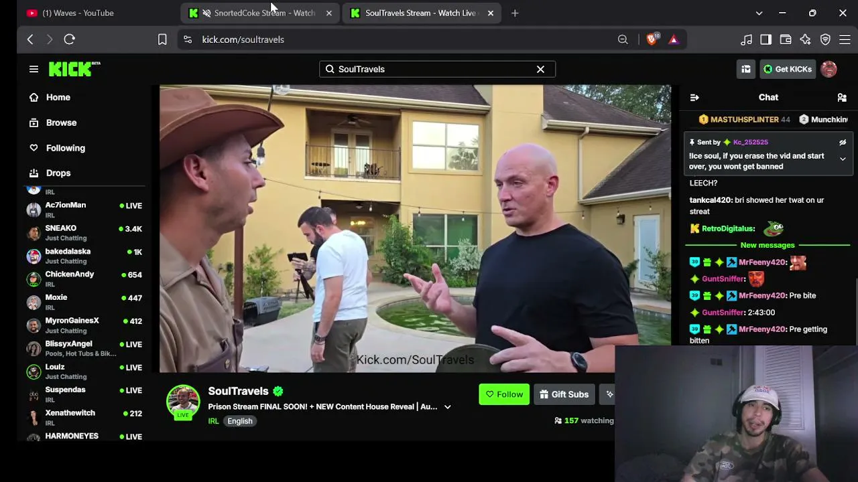
Task: Open Browse in the sidebar
Action: [61, 123]
